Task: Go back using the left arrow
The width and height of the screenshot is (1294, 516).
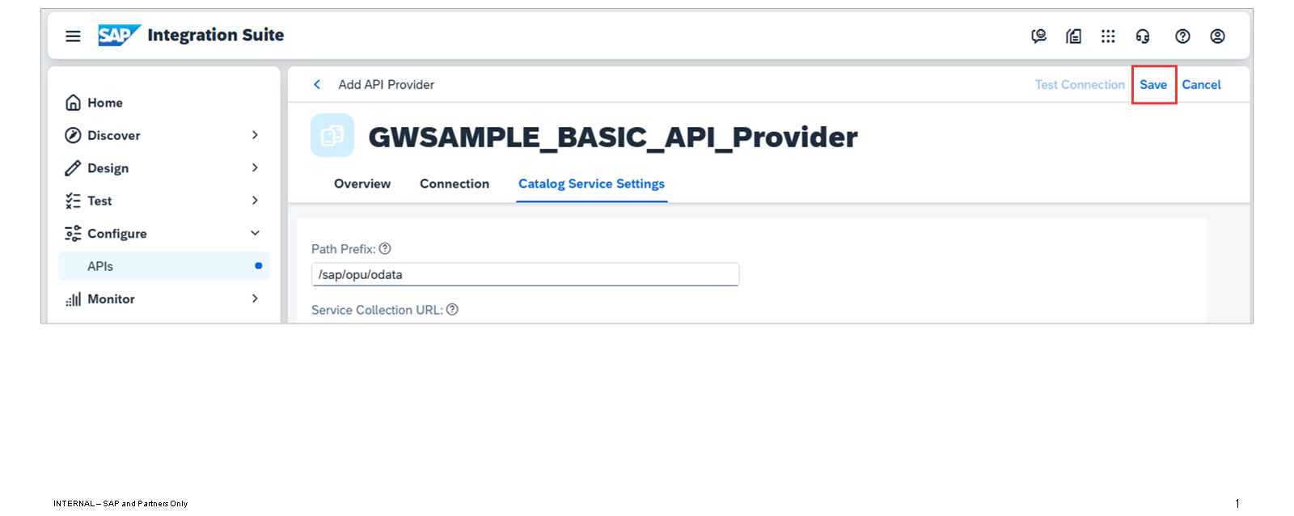Action: point(317,84)
